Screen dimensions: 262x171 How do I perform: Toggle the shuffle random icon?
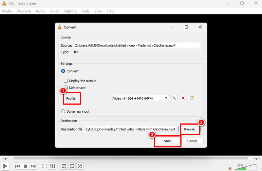pyautogui.click(x=80, y=166)
